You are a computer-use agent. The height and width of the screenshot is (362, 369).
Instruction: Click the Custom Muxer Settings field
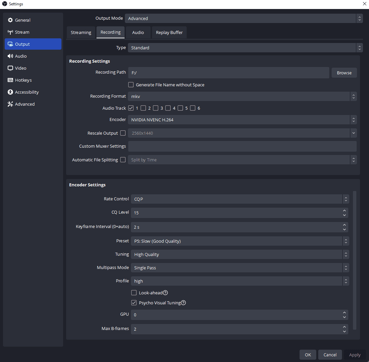tap(242, 146)
